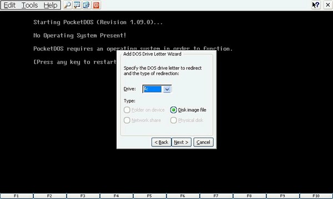The height and width of the screenshot is (199, 333).
Task: Click the F8 function key button
Action: (250, 196)
